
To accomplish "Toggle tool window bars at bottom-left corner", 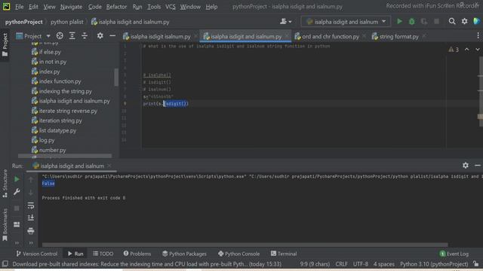I will pos(5,264).
